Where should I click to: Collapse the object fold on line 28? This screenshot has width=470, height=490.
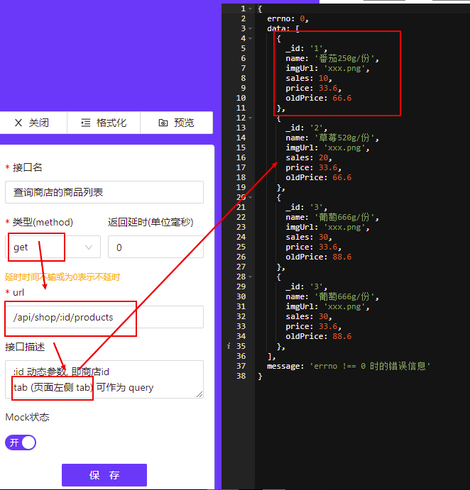(251, 277)
